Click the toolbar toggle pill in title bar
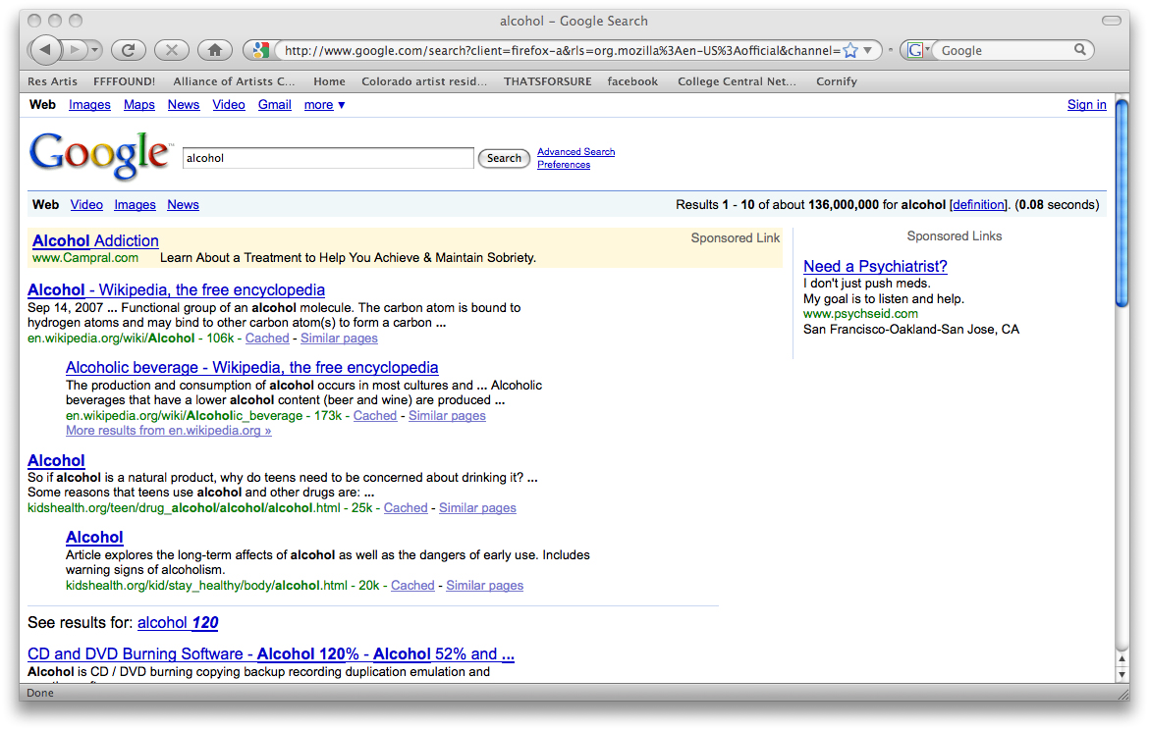1149x730 pixels. [1111, 21]
